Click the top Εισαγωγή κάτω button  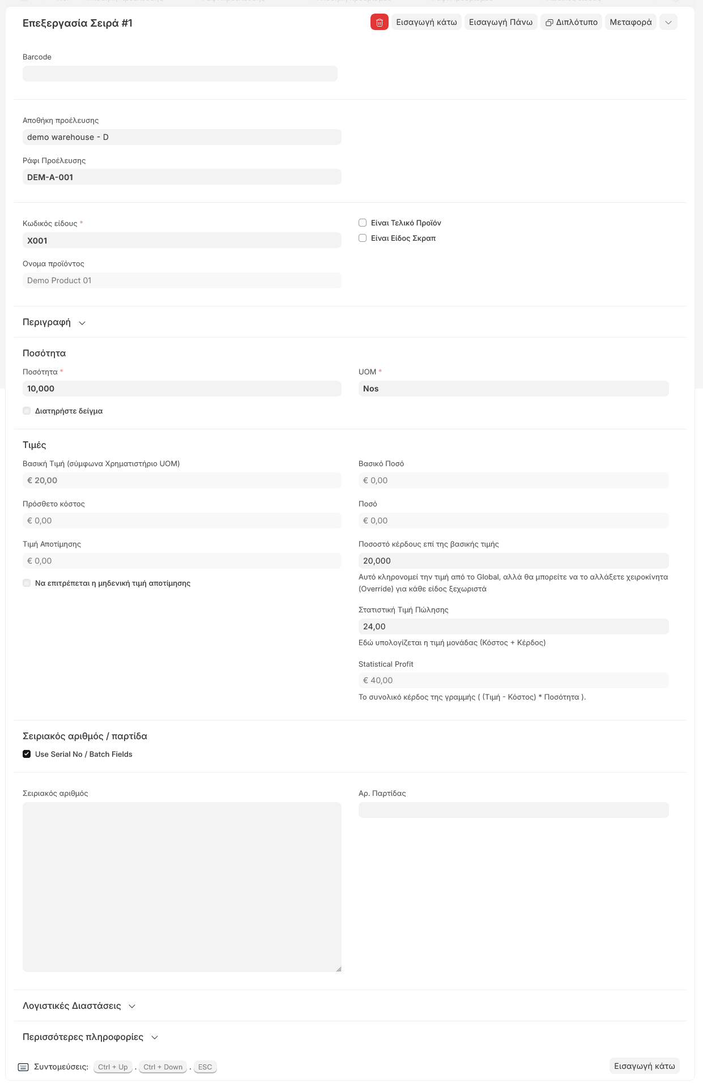pyautogui.click(x=426, y=22)
